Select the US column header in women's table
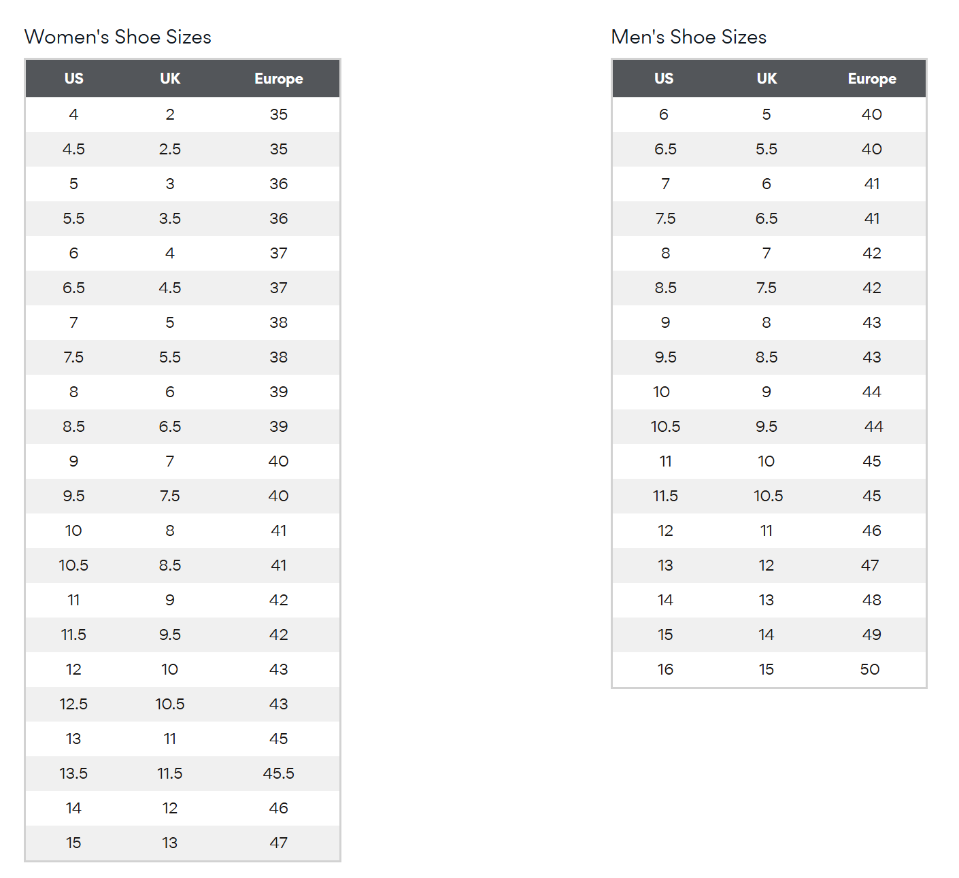 [x=74, y=78]
